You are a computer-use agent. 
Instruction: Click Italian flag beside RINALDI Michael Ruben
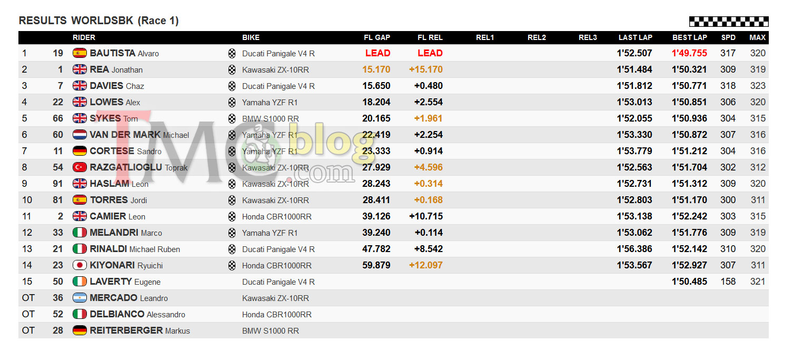coord(80,249)
